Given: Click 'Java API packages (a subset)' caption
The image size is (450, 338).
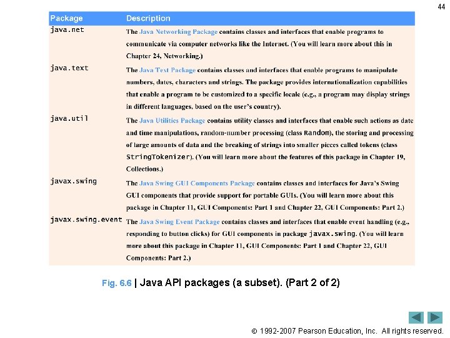Looking at the screenshot, I should tap(211, 283).
